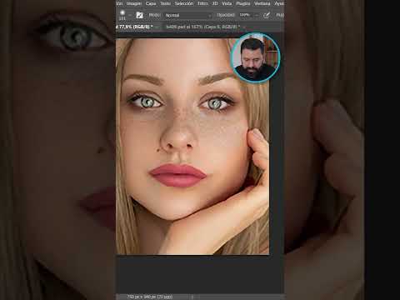Expand the brush preset picker arrow
Image resolution: width=400 pixels, height=300 pixels.
pyautogui.click(x=129, y=15)
